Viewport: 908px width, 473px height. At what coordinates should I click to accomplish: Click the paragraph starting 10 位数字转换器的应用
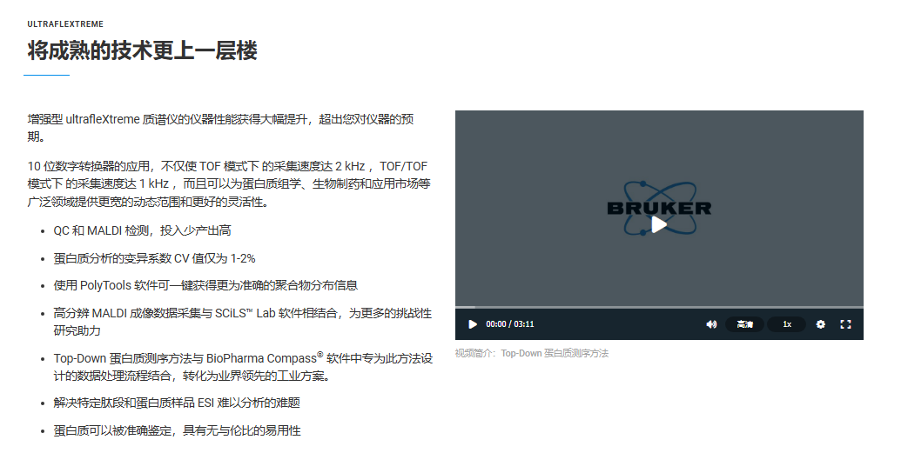click(x=229, y=183)
